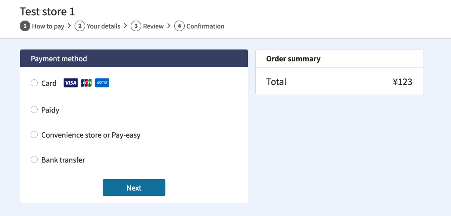Screen dimensions: 451x216
Task: Click step 4 circle icon
Action: 179,26
